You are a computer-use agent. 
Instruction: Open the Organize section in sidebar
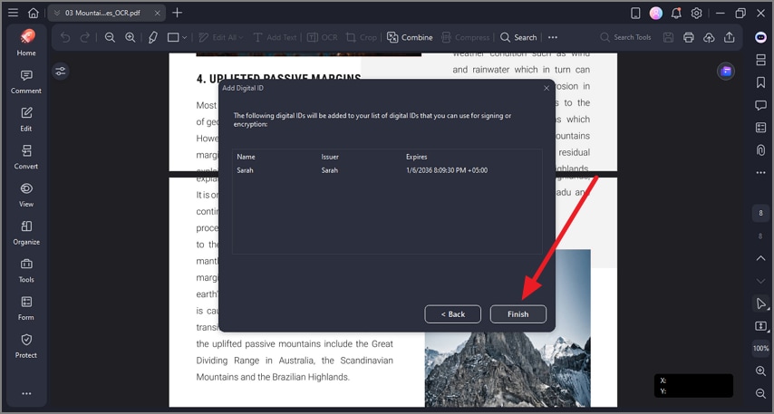(x=26, y=233)
